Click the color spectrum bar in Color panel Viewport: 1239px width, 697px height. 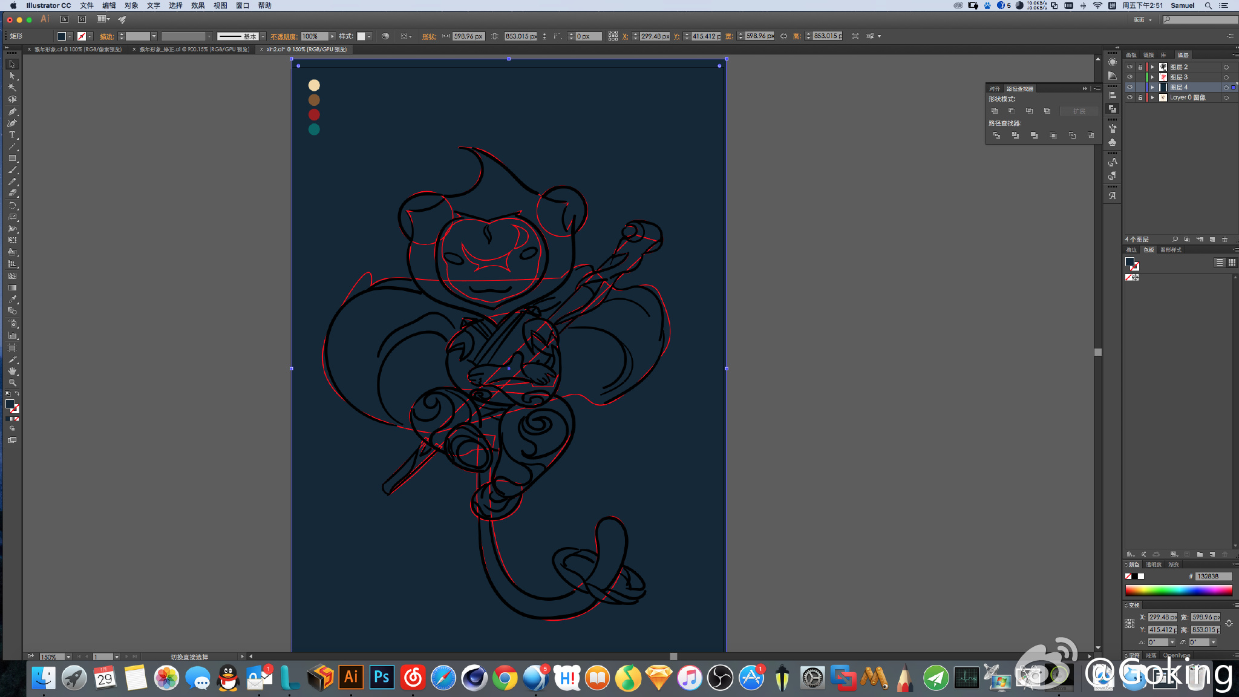point(1179,591)
